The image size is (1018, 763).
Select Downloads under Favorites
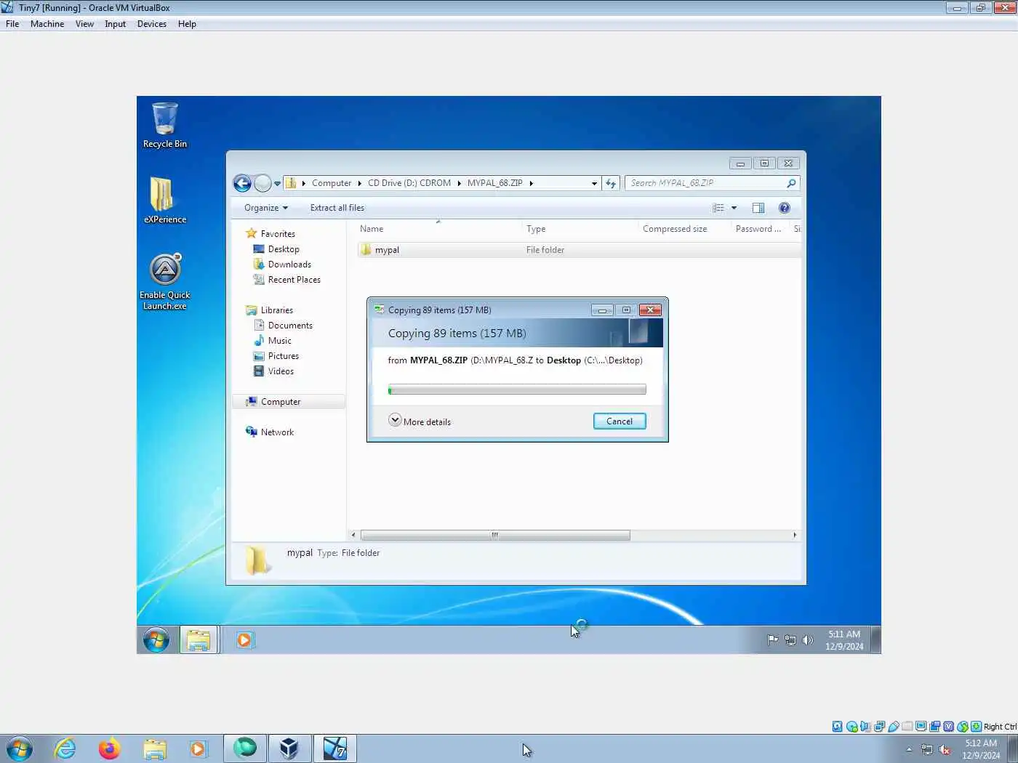tap(289, 265)
